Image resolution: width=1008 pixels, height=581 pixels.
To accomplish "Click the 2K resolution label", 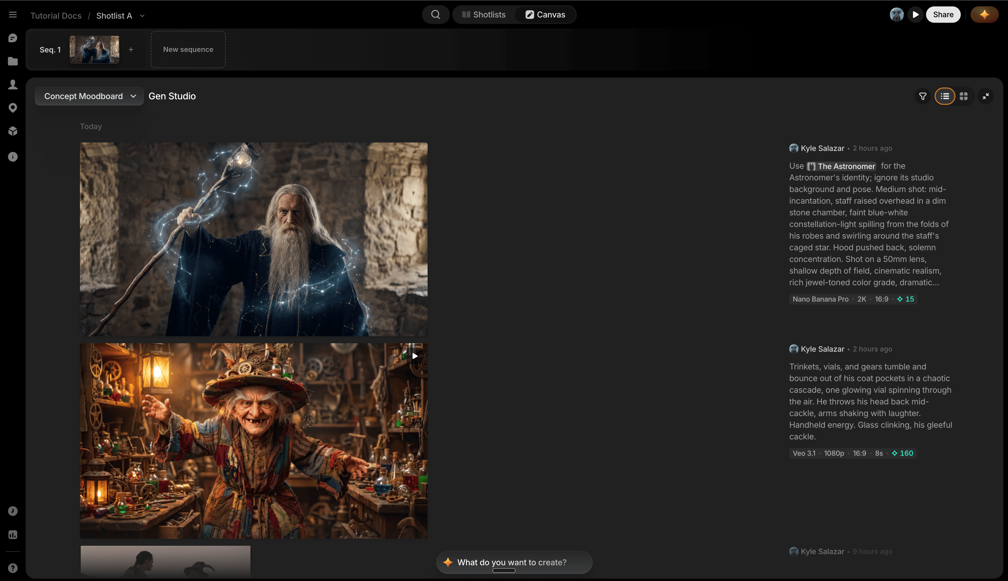I will (862, 299).
